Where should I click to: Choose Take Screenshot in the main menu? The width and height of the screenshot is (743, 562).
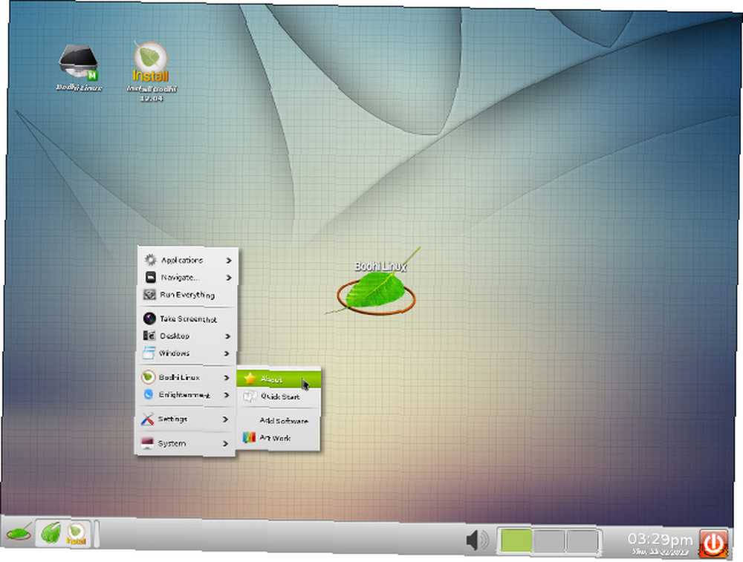coord(187,318)
